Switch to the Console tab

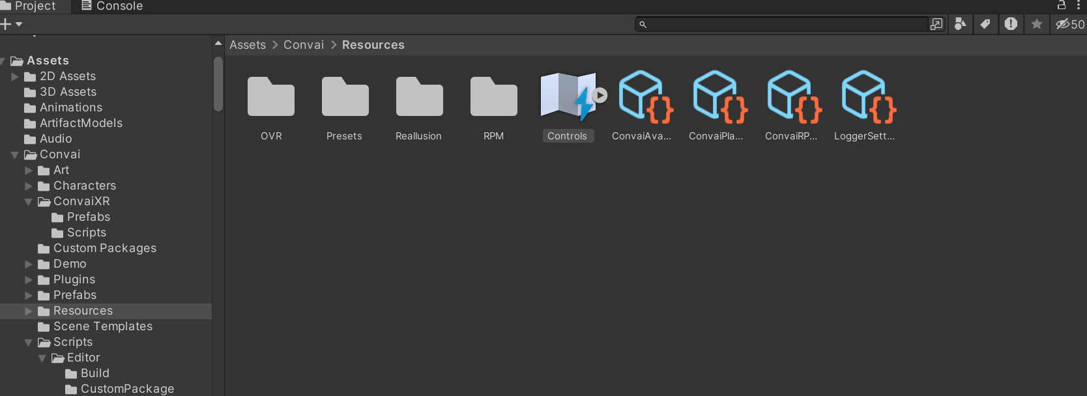[x=111, y=6]
